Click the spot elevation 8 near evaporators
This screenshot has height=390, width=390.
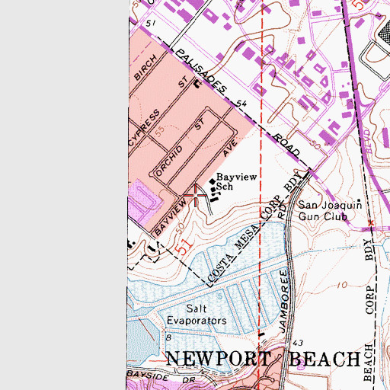tap(168, 338)
